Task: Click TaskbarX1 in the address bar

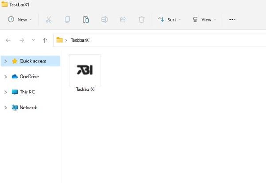Action: (x=81, y=40)
